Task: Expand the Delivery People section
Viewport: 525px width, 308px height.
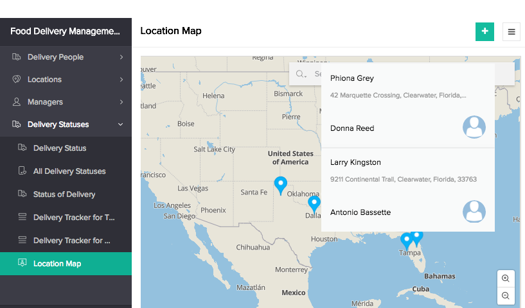Action: [x=121, y=57]
